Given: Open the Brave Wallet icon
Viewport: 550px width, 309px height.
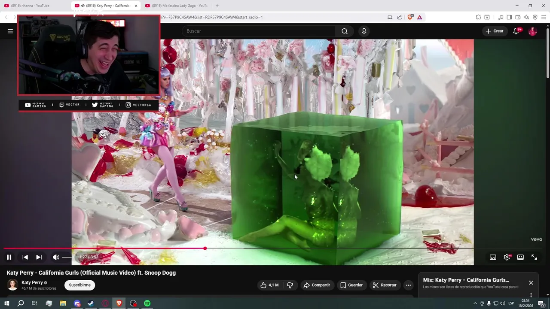Looking at the screenshot, I should (518, 17).
